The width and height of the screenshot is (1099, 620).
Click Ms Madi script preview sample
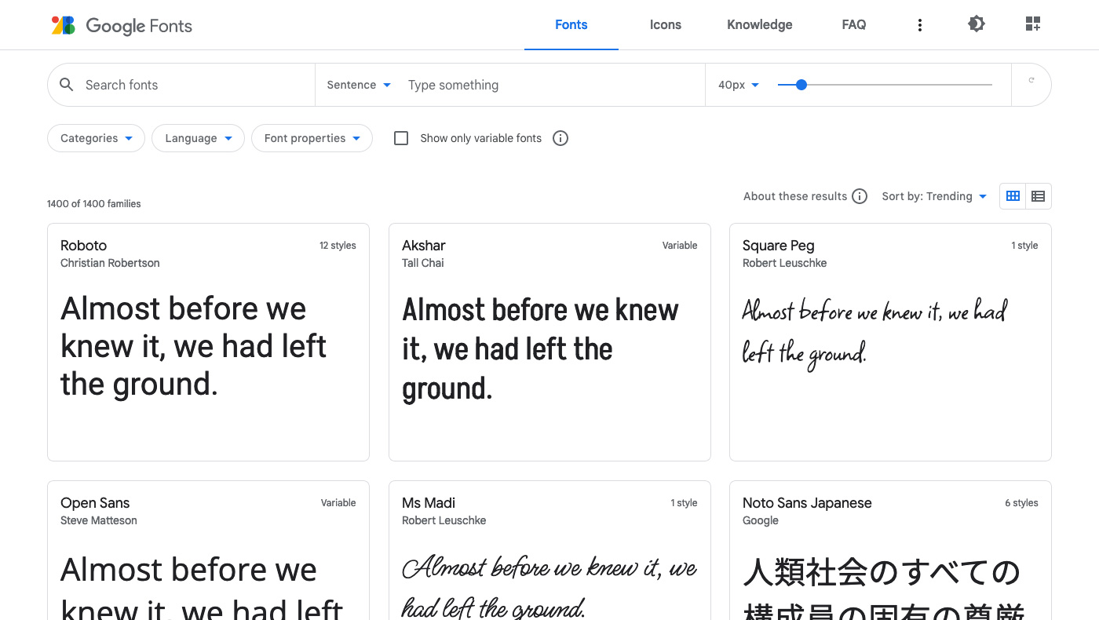(x=549, y=587)
